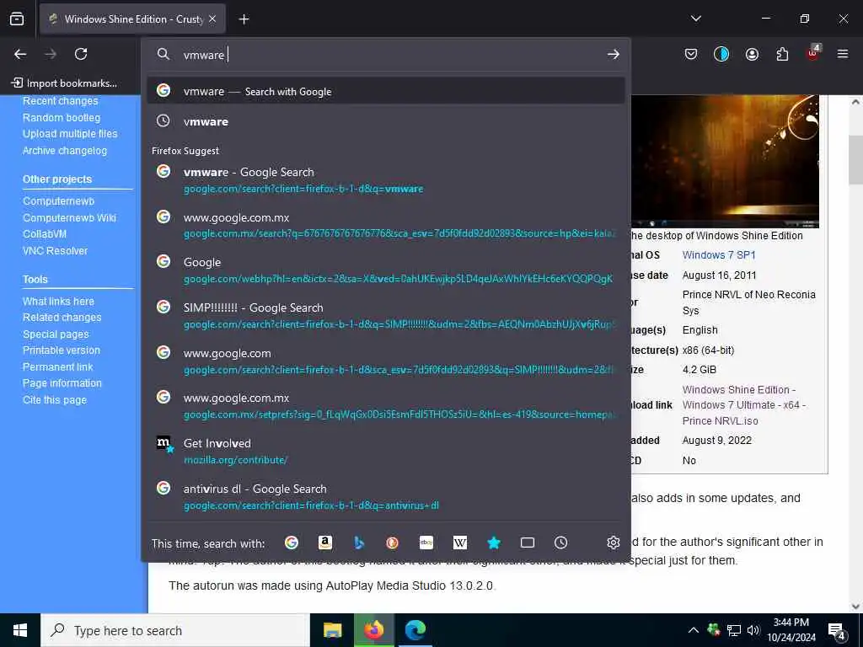Open the Random bootleg link
Viewport: 863px width, 647px height.
coord(62,117)
